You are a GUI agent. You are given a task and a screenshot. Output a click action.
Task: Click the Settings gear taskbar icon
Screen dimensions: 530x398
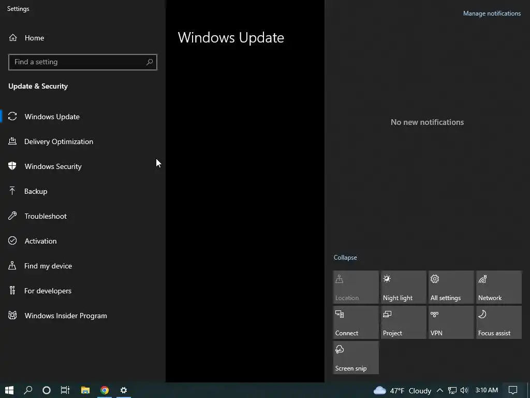pos(124,390)
